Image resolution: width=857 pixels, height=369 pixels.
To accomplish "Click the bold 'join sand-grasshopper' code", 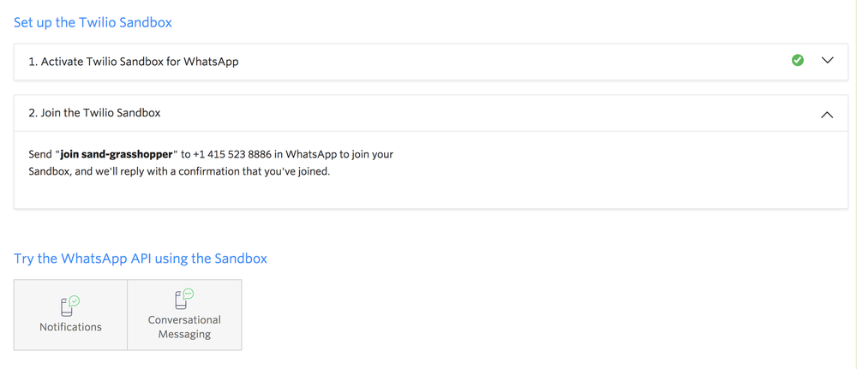I will pyautogui.click(x=120, y=154).
